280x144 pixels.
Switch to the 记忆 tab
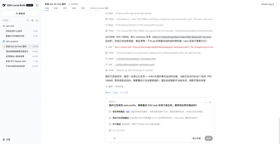click(x=65, y=8)
